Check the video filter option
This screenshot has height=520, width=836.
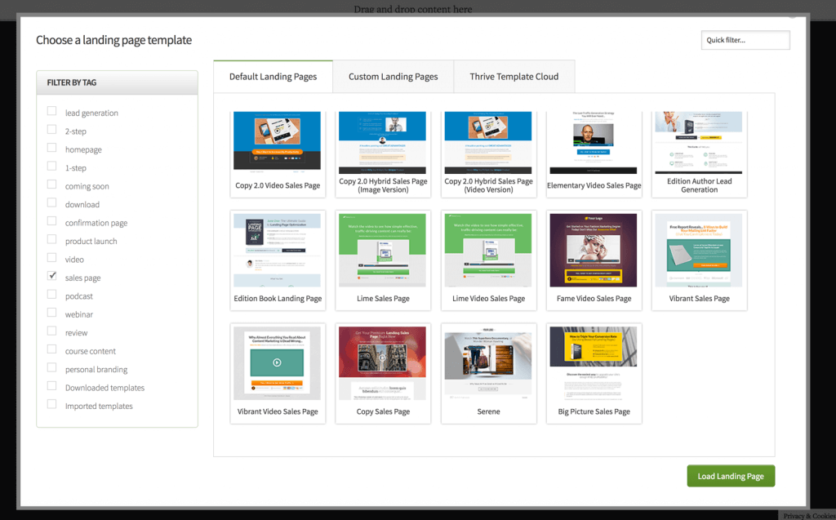tap(51, 259)
